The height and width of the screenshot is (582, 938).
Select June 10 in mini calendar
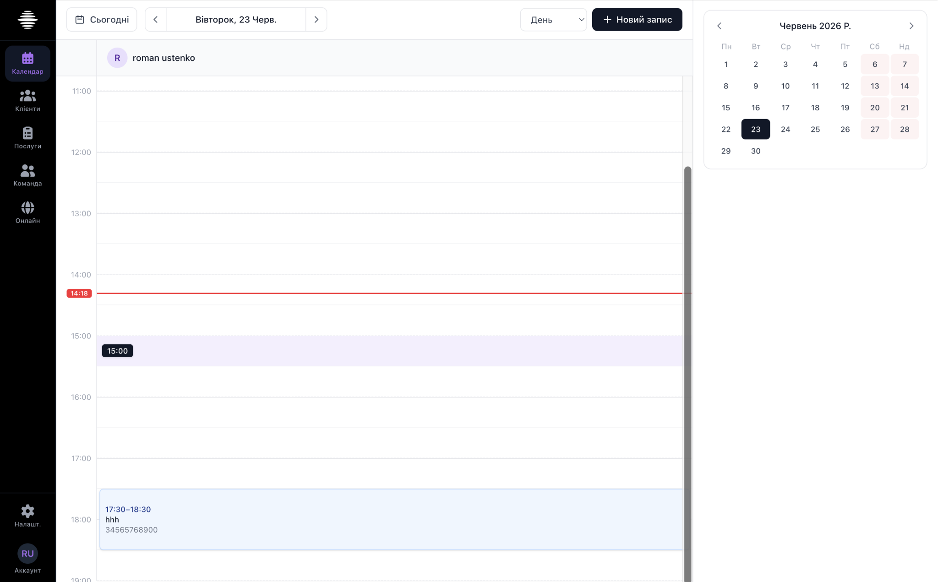785,86
